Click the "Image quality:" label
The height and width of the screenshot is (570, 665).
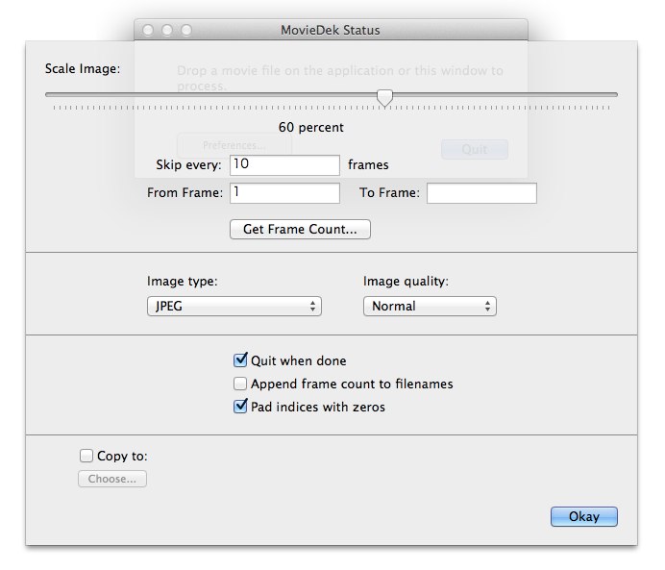coord(406,282)
